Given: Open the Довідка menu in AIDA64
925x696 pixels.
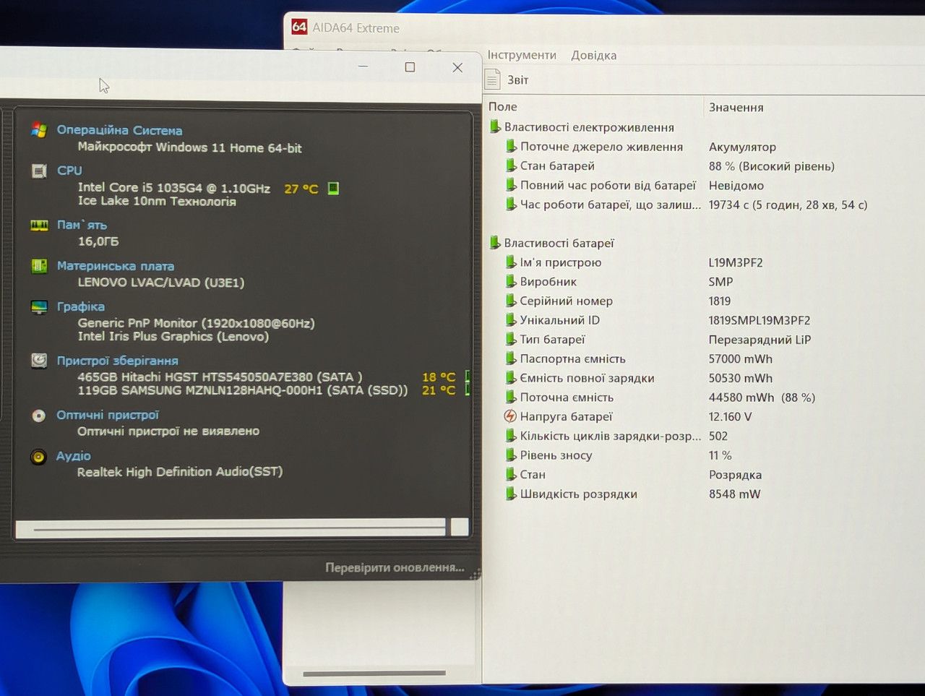Looking at the screenshot, I should point(594,55).
